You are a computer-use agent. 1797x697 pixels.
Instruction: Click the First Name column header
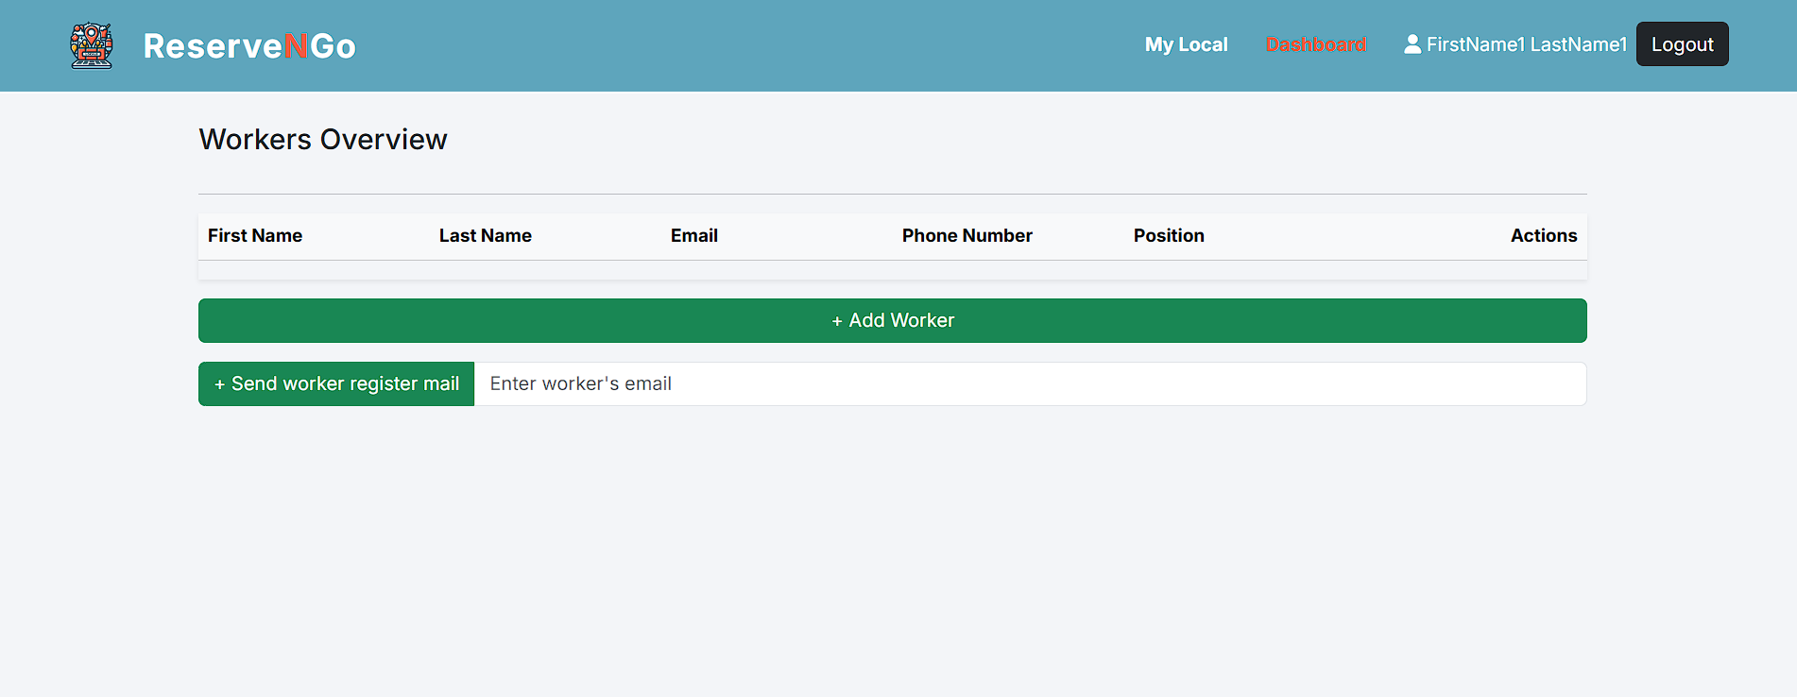click(x=255, y=236)
